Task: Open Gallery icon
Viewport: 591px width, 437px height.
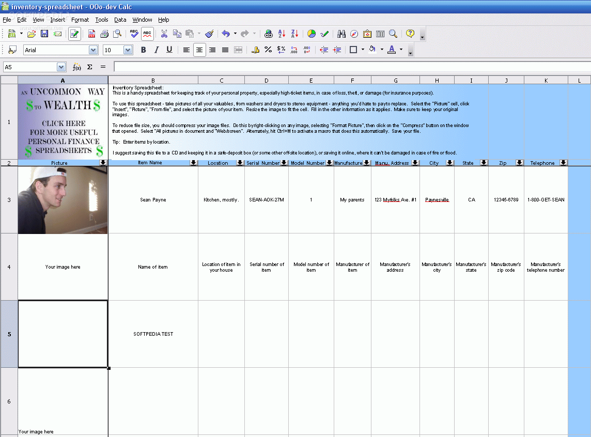Action: click(367, 34)
